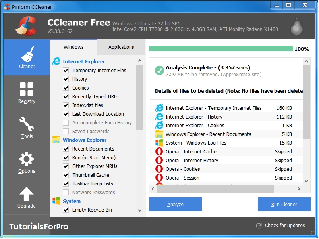This screenshot has height=239, width=319.
Task: Click the Upgrade sidebar icon
Action: 26,197
